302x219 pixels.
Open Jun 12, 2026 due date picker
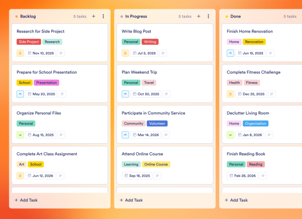point(40,176)
